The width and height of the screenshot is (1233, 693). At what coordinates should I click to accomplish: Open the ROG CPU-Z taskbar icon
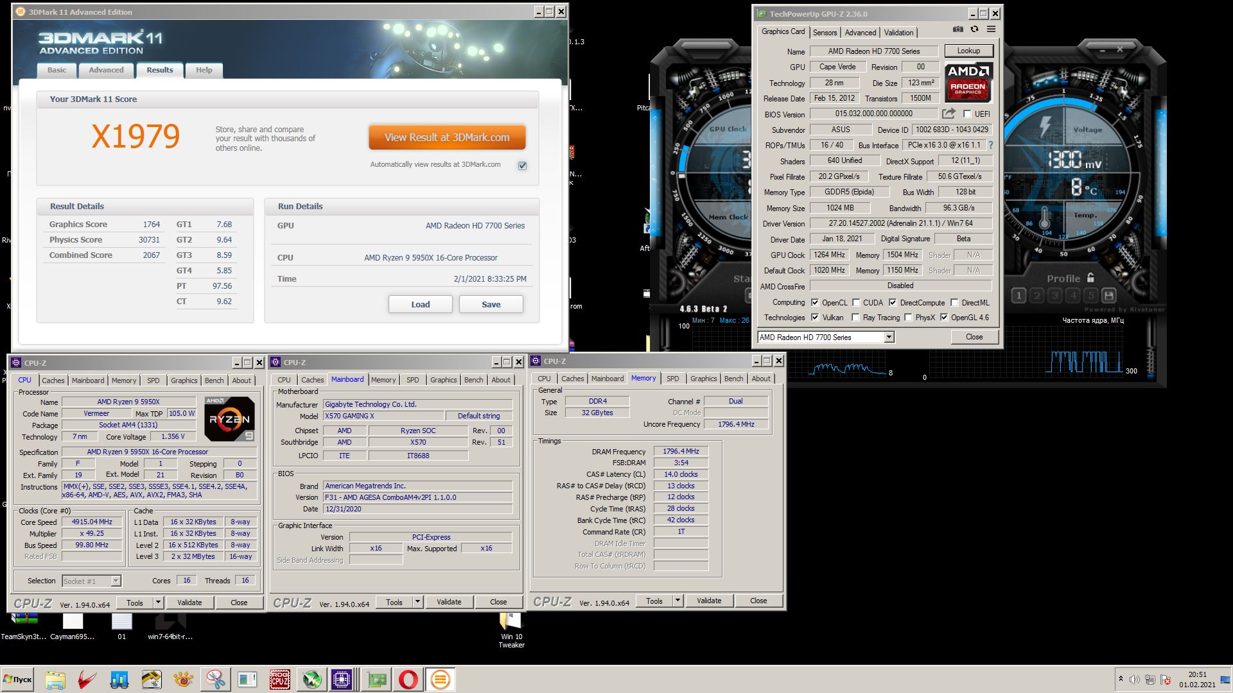coord(279,680)
